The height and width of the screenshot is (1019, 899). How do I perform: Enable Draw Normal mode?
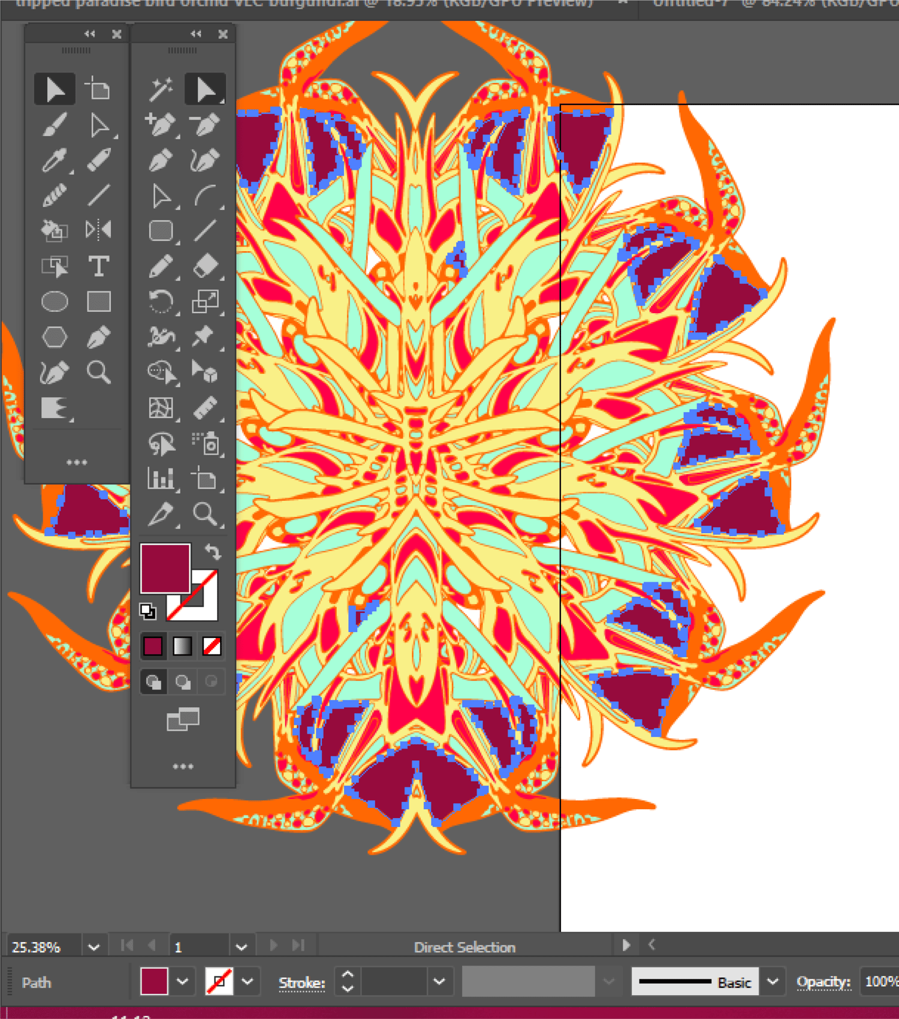(x=154, y=682)
